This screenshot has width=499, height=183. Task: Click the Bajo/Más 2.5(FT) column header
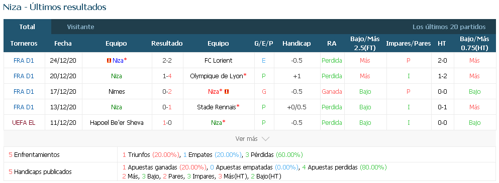[365, 44]
